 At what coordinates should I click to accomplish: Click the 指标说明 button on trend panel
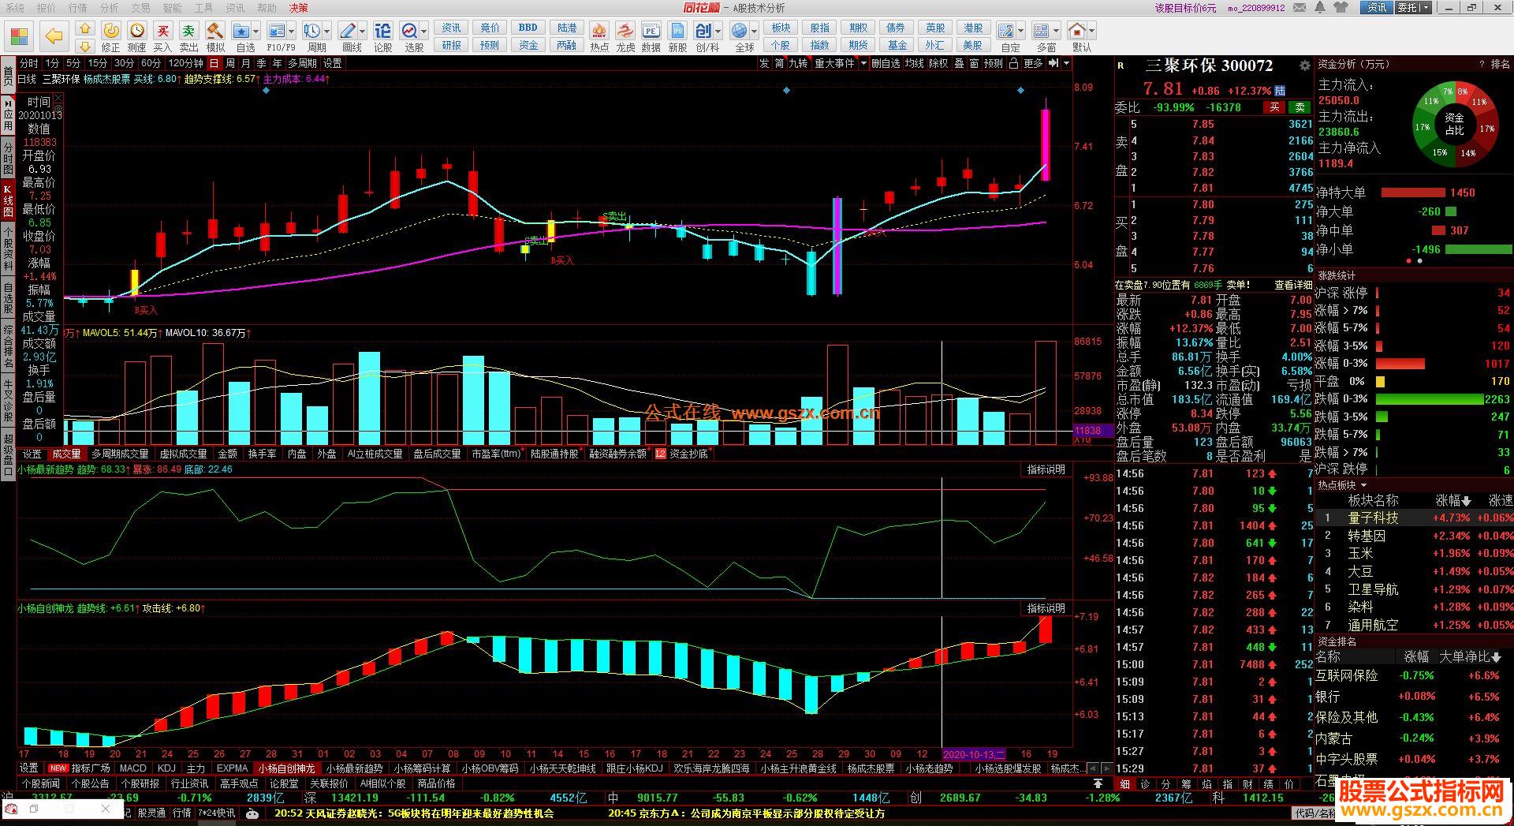click(1046, 469)
